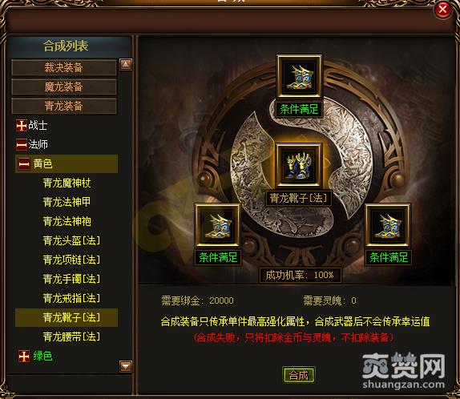Screen dimensions: 460x399
Task: Click the bottom-right material boots slot
Action: [x=388, y=225]
